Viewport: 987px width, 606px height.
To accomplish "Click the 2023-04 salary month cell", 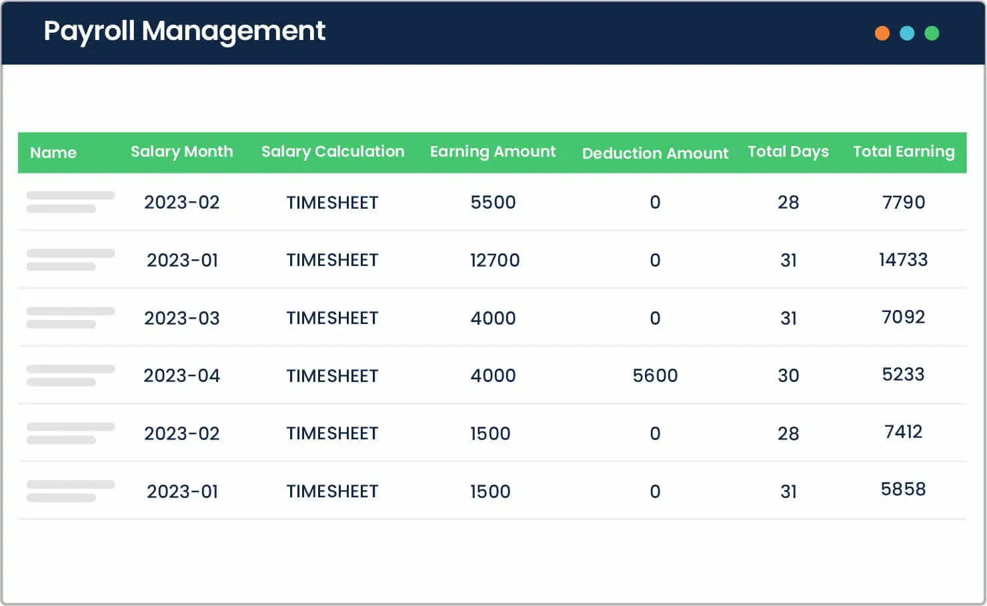I will pyautogui.click(x=181, y=376).
